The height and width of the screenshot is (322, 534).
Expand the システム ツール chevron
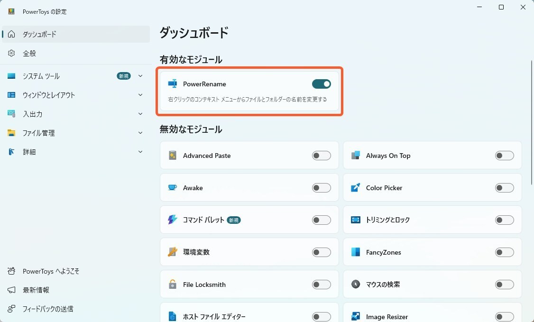140,76
